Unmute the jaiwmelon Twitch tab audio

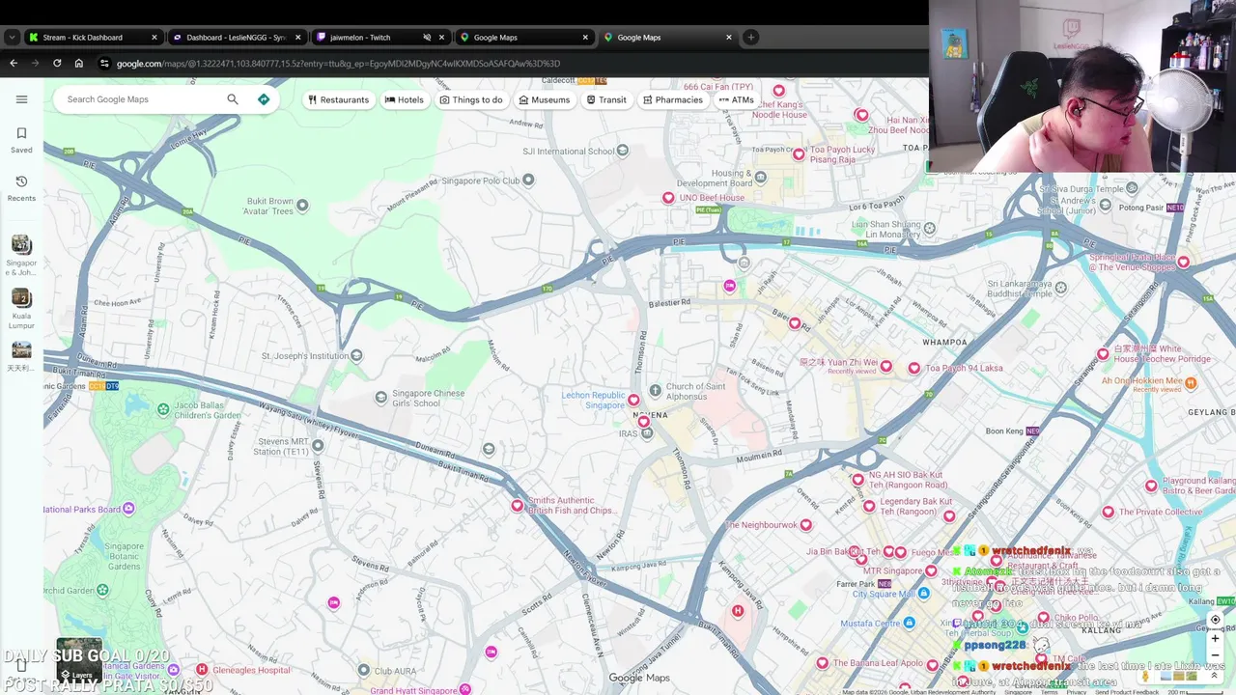427,38
